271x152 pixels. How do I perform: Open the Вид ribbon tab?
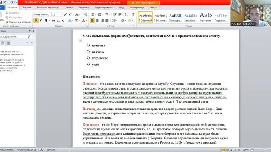[122, 8]
